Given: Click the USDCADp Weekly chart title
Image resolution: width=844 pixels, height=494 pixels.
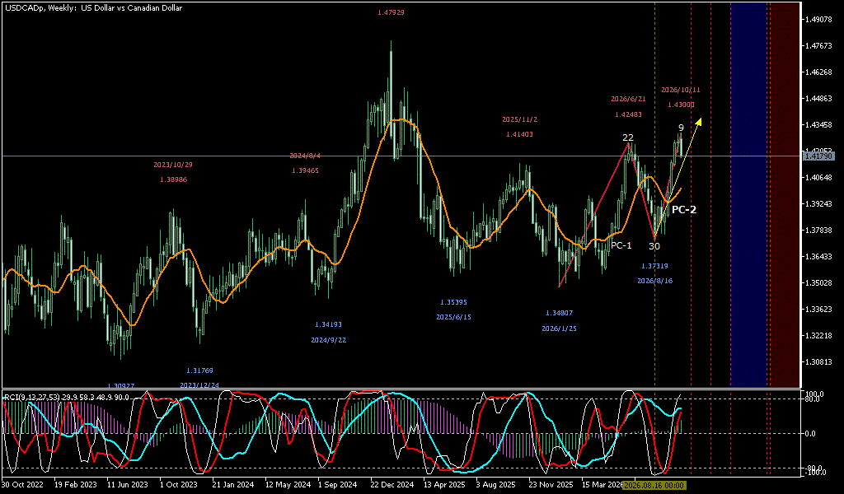Looking at the screenshot, I should [92, 8].
